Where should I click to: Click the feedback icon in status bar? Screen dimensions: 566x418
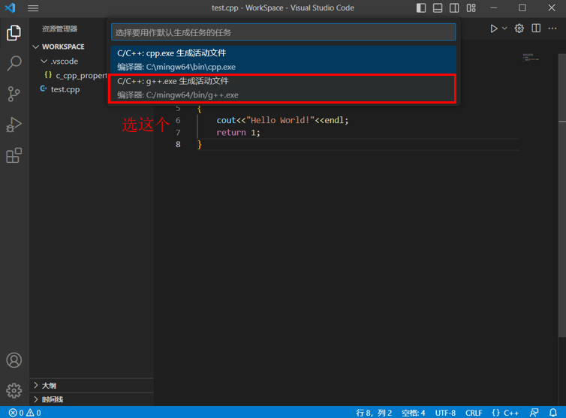[534, 413]
